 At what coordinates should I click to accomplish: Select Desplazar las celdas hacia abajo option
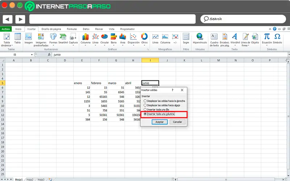145,105
